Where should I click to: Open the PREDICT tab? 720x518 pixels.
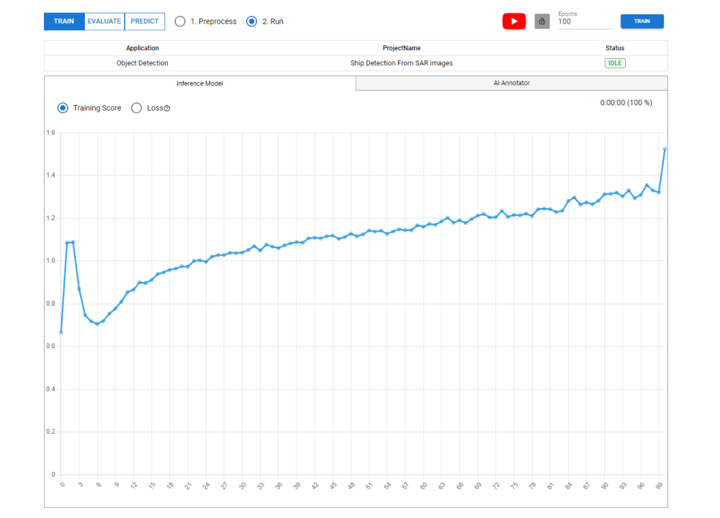[145, 22]
